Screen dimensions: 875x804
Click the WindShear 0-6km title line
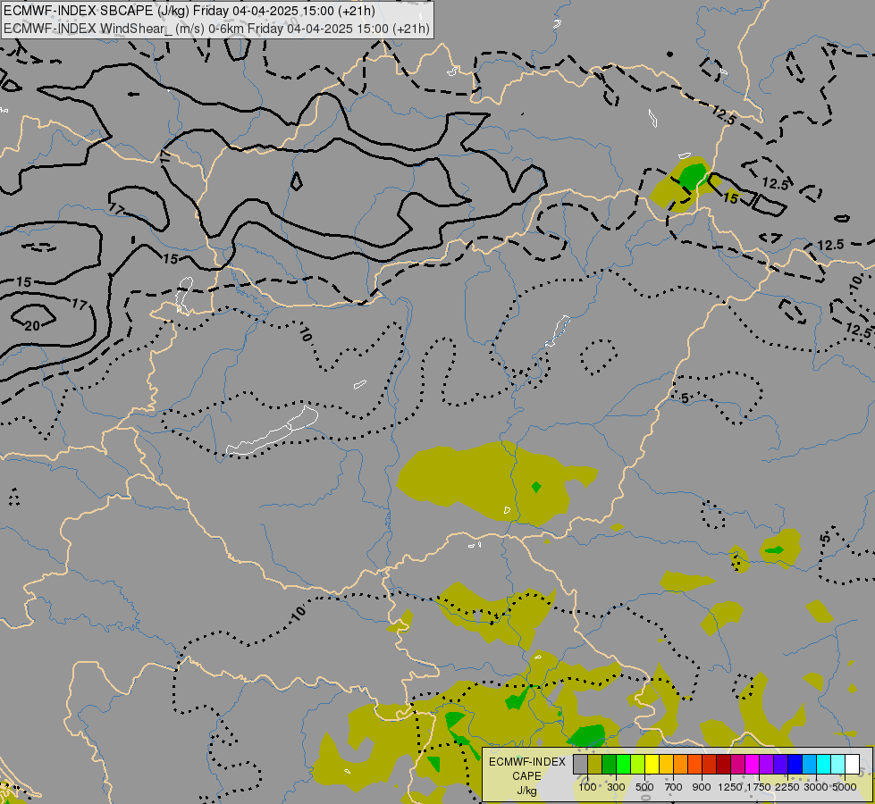coord(216,29)
